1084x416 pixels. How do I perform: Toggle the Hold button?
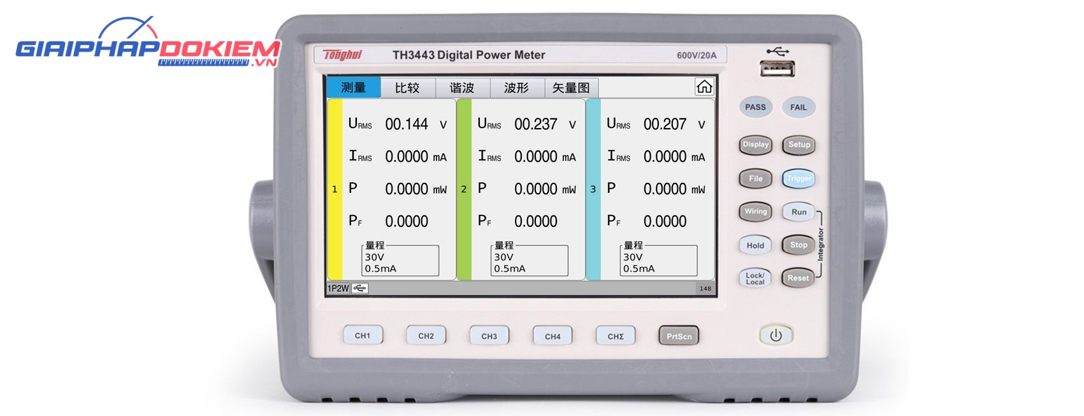coord(756,245)
